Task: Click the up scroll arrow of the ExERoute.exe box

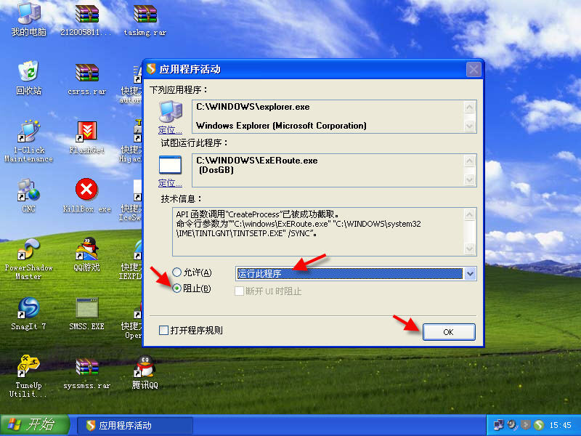Action: point(469,161)
